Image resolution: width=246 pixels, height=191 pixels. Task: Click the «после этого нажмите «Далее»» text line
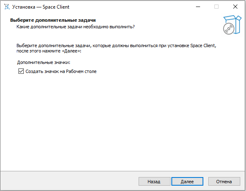click(x=49, y=51)
